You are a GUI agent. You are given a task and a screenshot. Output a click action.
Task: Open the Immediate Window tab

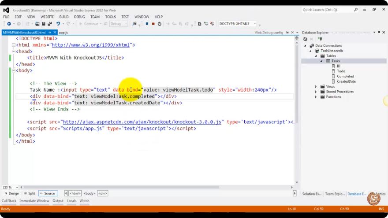point(34,201)
